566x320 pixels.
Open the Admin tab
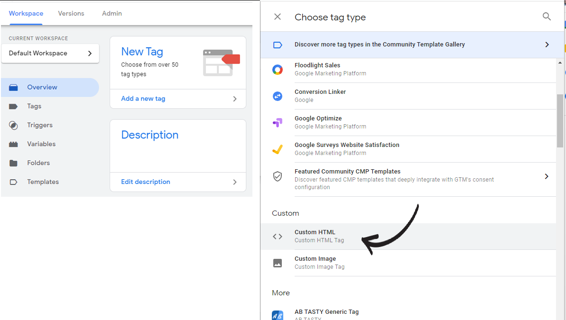click(112, 13)
